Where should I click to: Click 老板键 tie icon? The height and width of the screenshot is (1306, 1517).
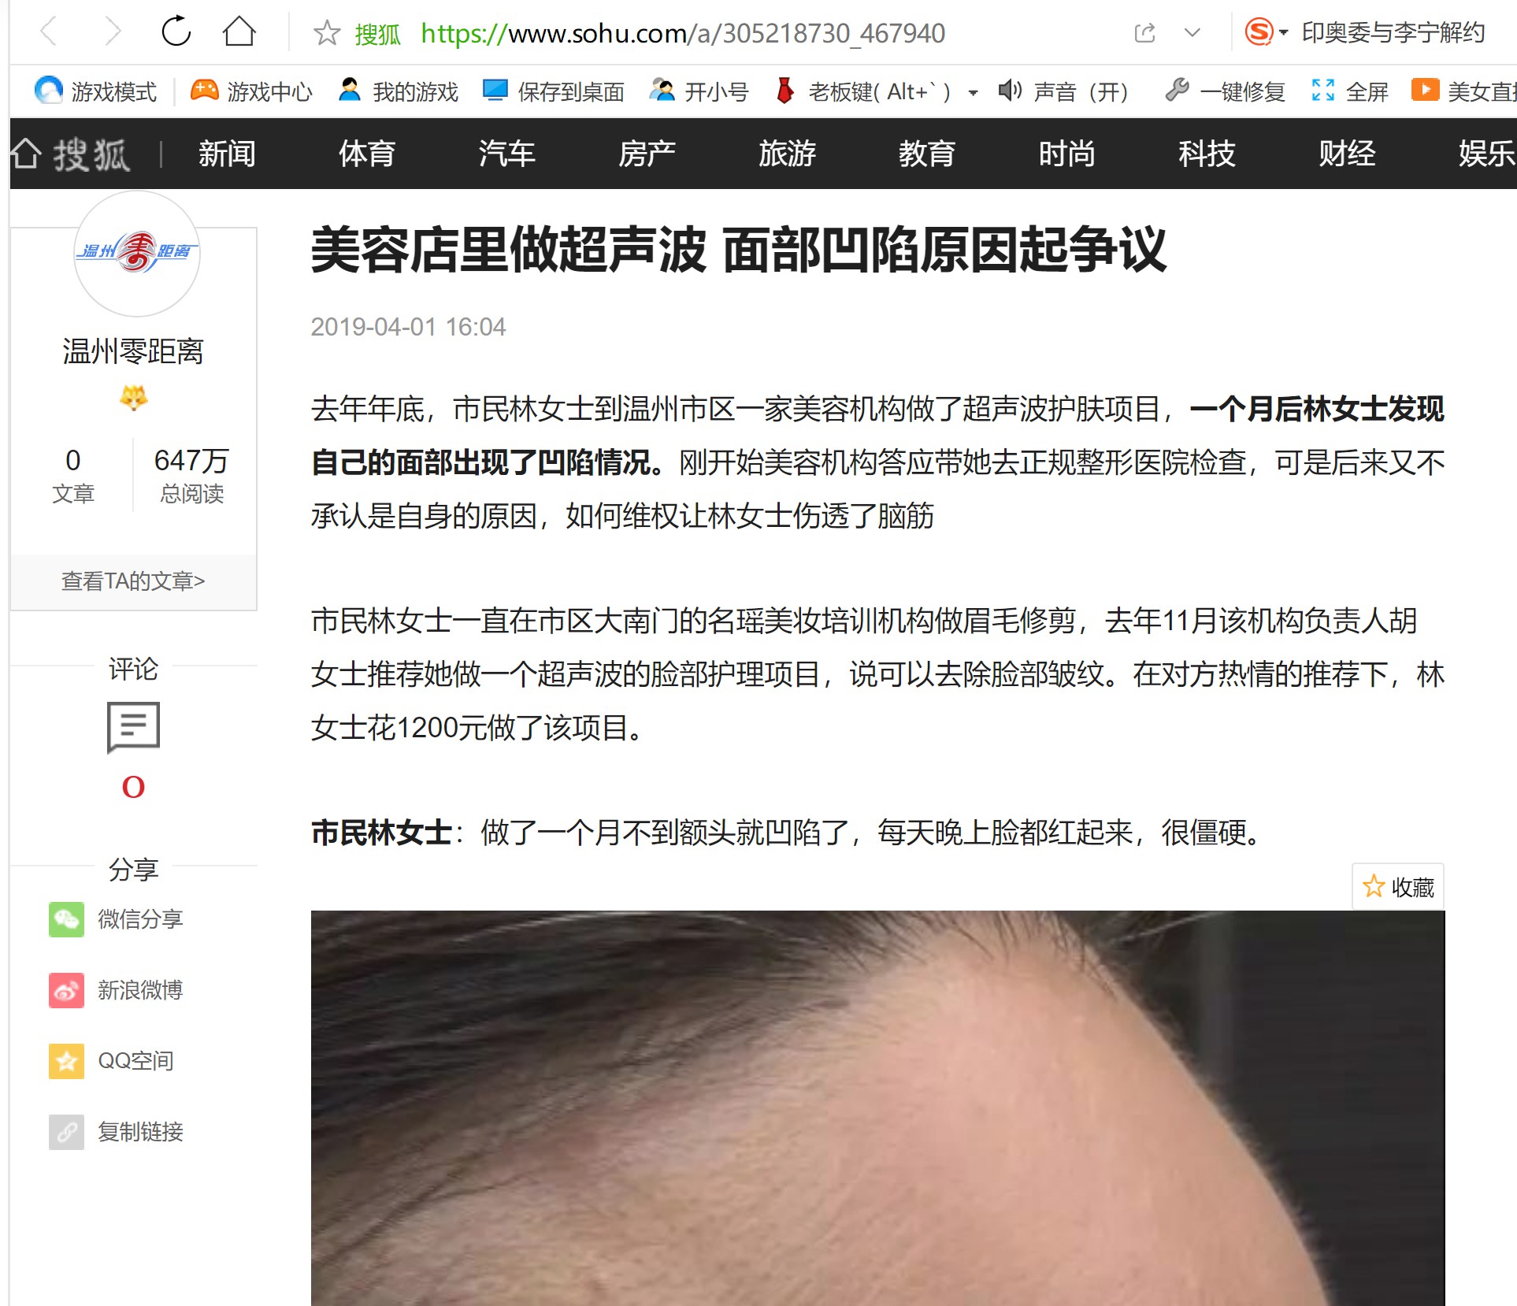(x=784, y=91)
